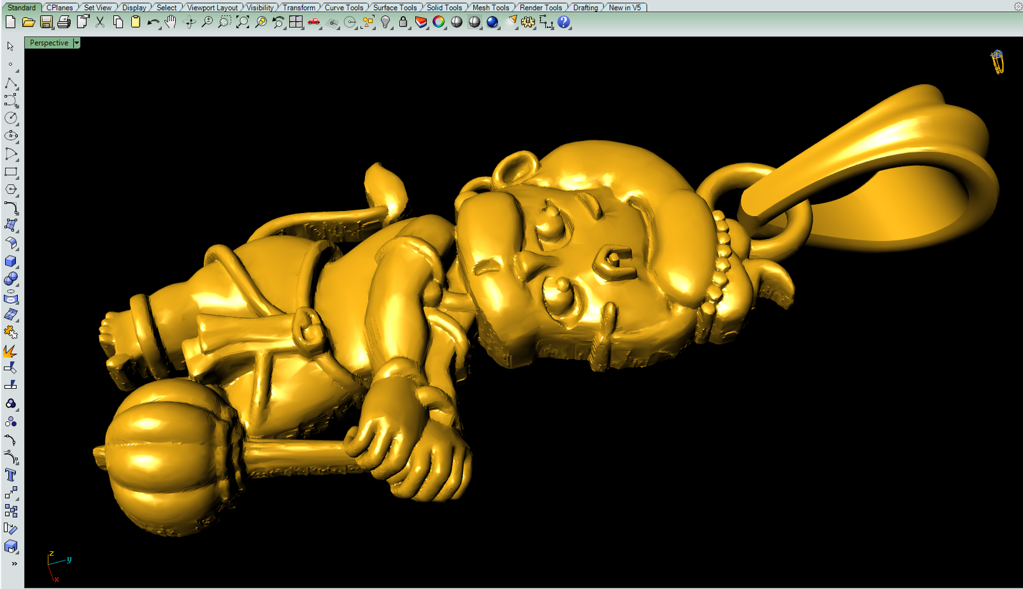Select the Text Object T tool
Image resolution: width=1023 pixels, height=589 pixels.
(x=11, y=475)
